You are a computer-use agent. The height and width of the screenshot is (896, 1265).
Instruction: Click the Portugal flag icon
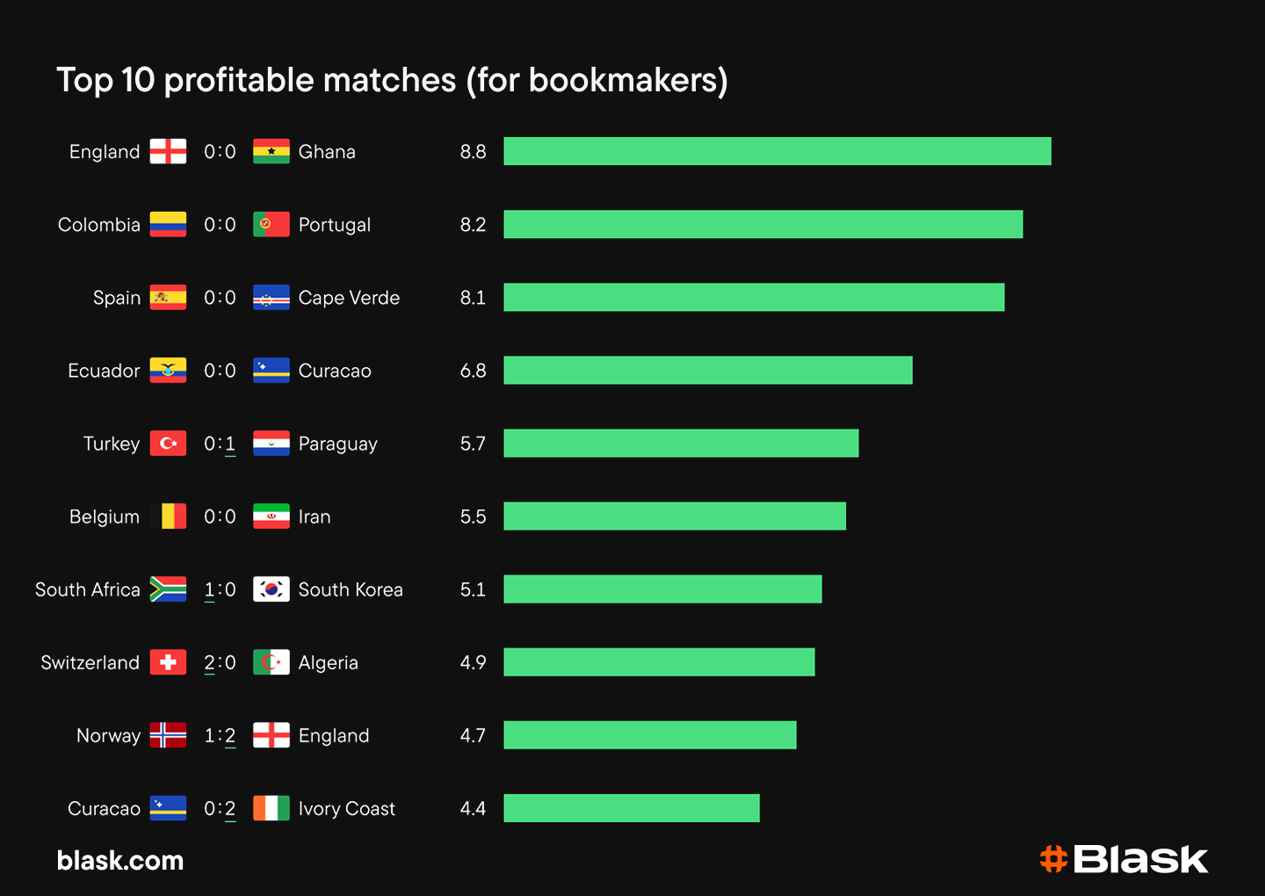click(x=271, y=224)
